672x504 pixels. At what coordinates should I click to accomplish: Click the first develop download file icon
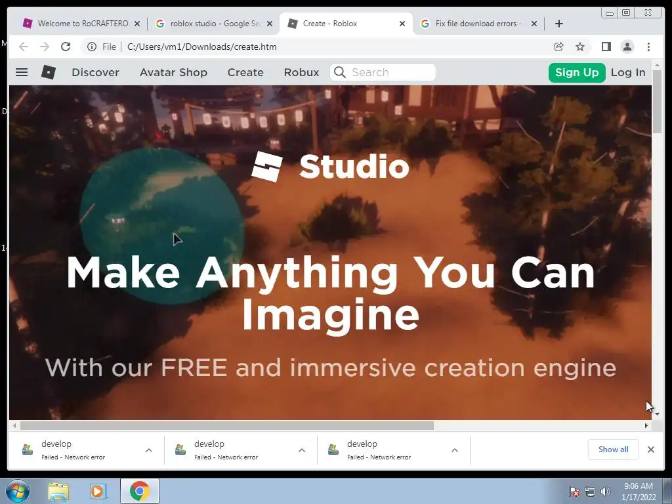pos(28,450)
